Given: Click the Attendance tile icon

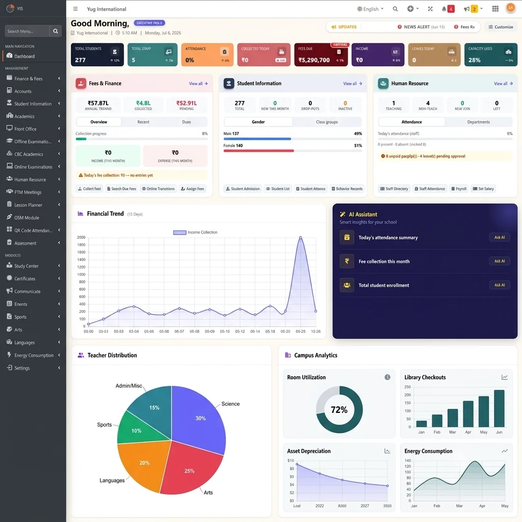Looking at the screenshot, I should pyautogui.click(x=224, y=51).
